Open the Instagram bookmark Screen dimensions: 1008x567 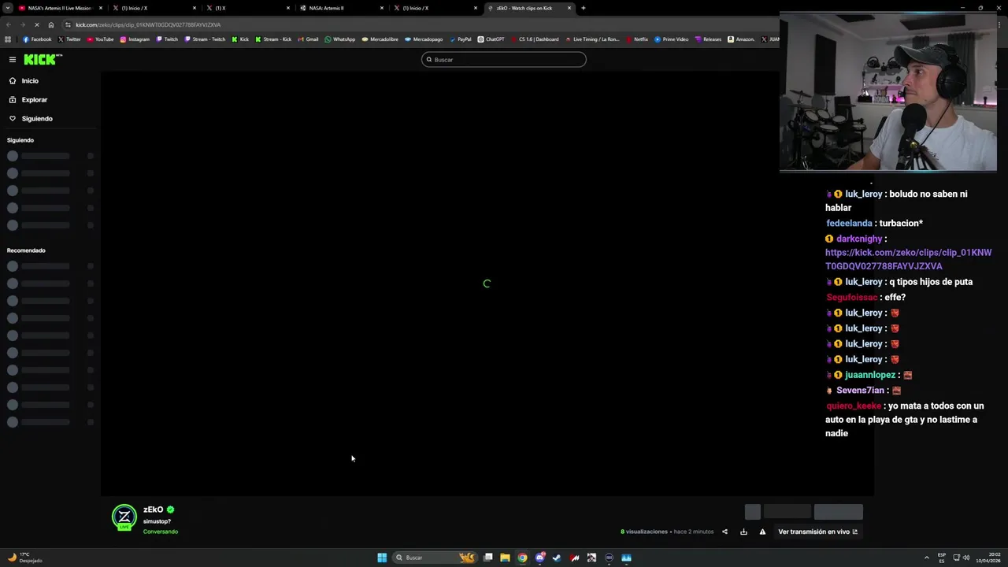[135, 39]
